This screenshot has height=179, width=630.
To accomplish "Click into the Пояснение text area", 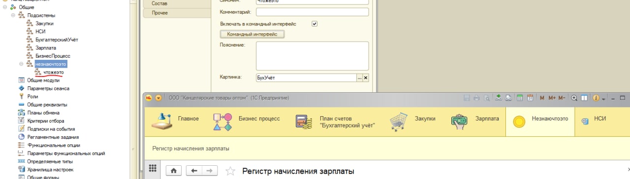I will pos(313,56).
